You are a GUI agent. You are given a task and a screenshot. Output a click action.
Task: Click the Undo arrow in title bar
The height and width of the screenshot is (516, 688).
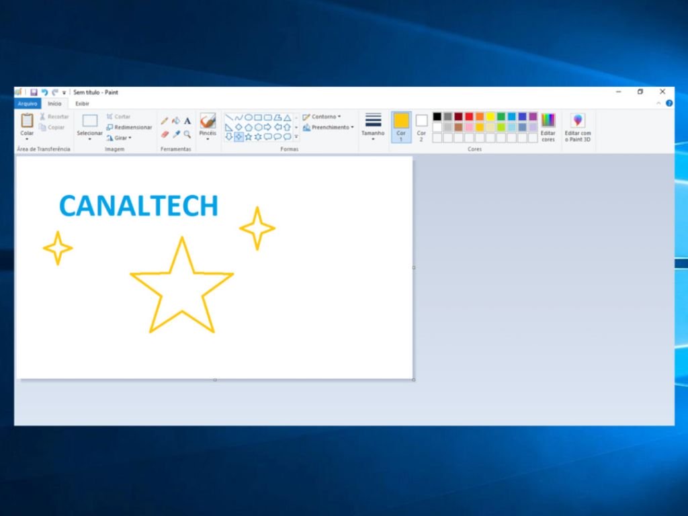[x=44, y=92]
